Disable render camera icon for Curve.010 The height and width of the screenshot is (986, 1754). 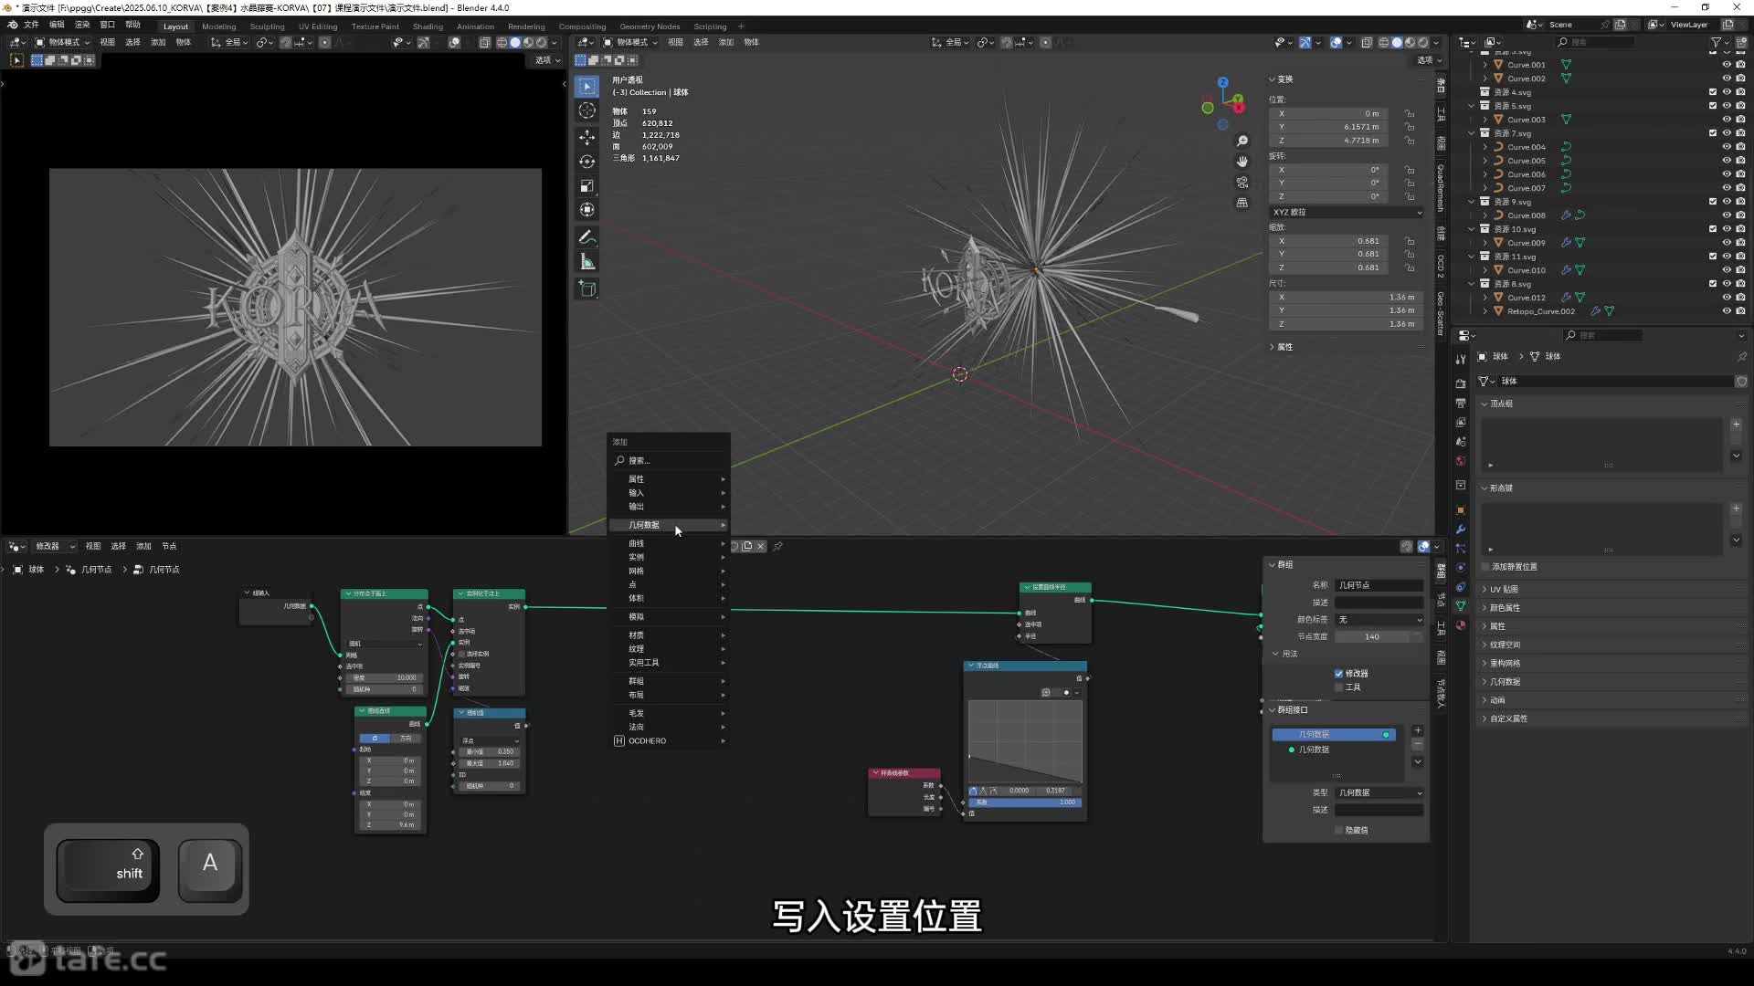point(1740,270)
